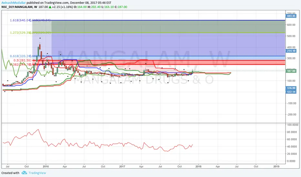Select the 126.99 price scale tag
The image size is (301, 177).
tap(291, 88)
